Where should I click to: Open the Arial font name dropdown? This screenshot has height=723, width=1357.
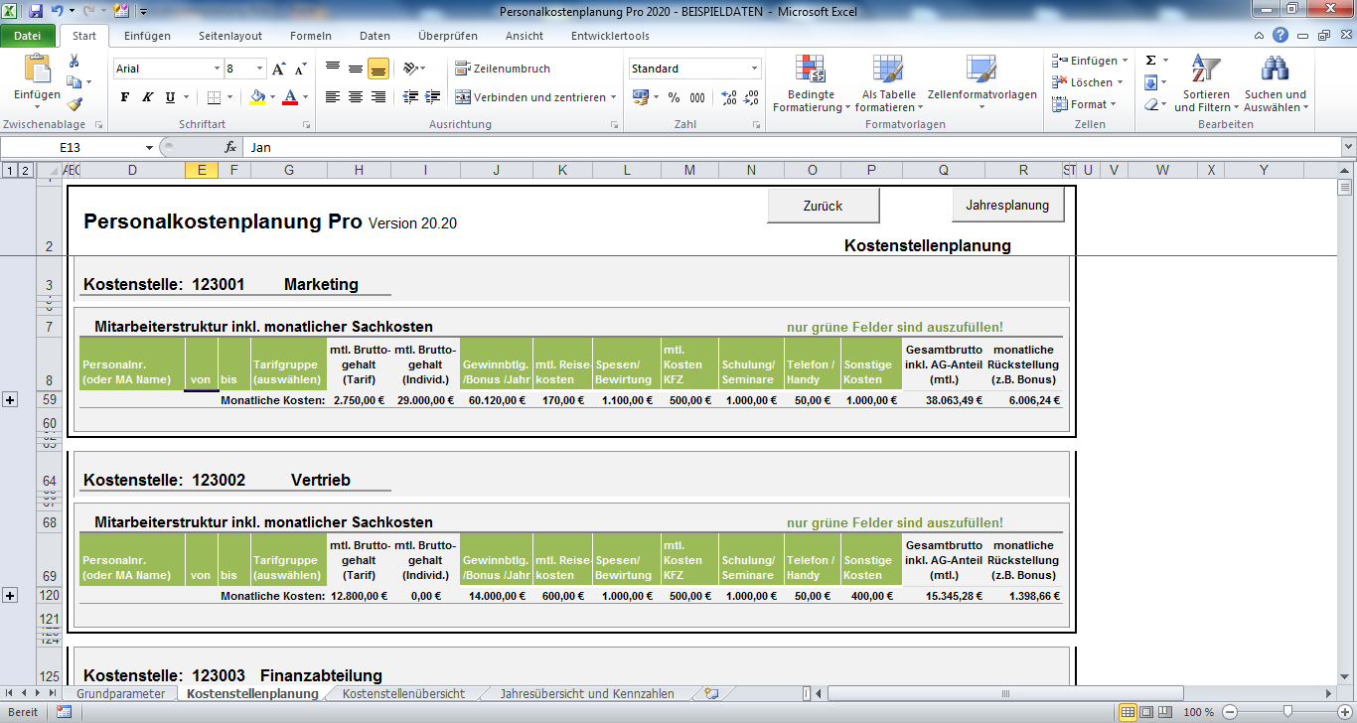218,69
